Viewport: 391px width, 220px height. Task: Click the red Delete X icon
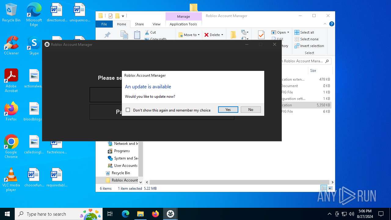point(206,35)
